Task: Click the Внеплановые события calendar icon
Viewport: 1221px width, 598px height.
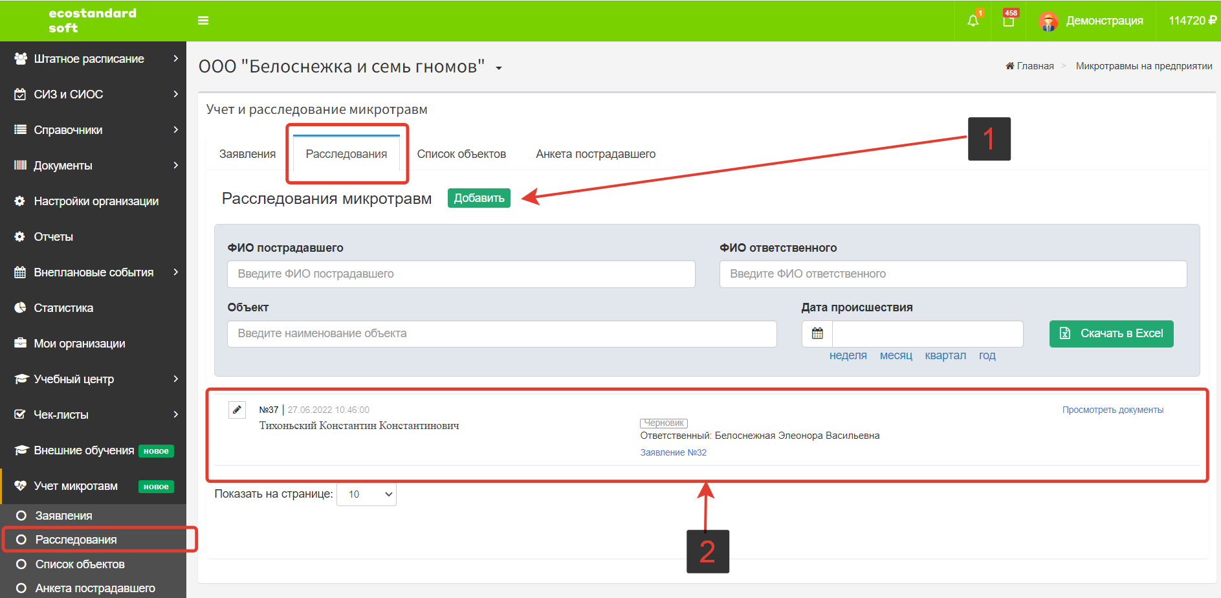Action: (21, 272)
